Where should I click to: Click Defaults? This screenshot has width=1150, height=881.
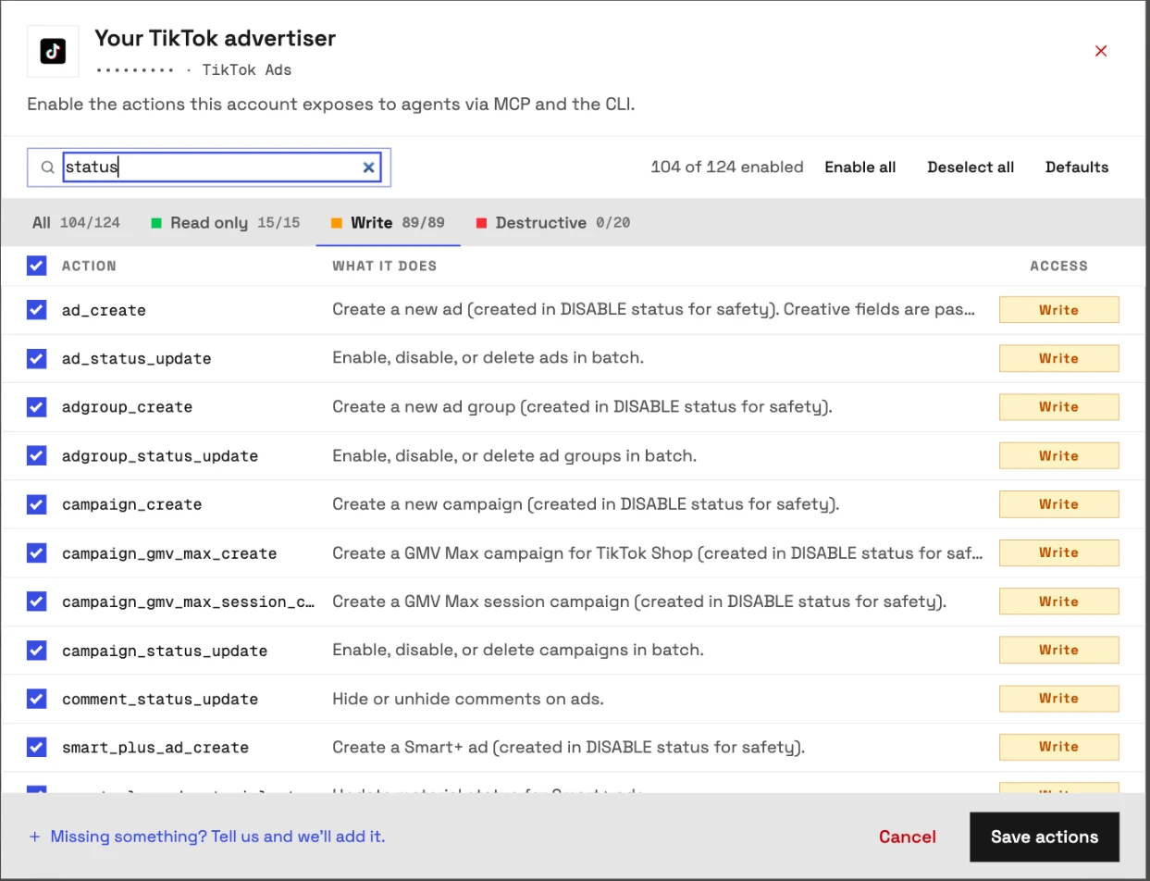[x=1077, y=168]
